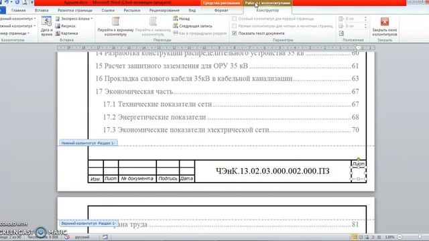The height and width of the screenshot is (241, 429).
Task: Click Следующая запись (Next) icon
Action: coord(176,26)
